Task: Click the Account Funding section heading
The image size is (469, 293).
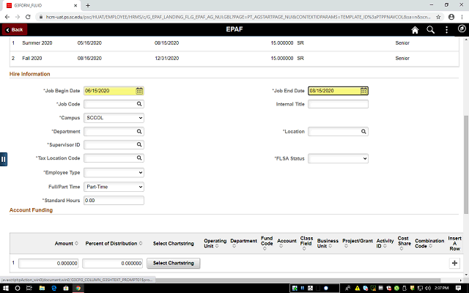Action: pos(31,210)
